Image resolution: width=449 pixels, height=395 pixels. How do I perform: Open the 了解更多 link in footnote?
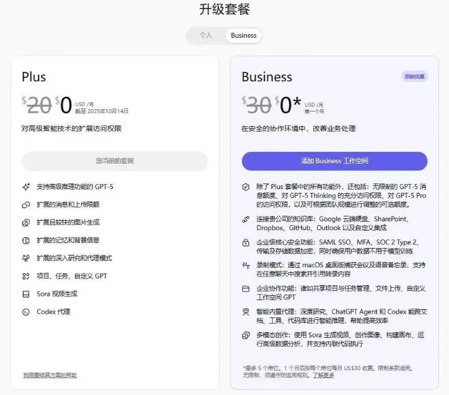(x=323, y=375)
